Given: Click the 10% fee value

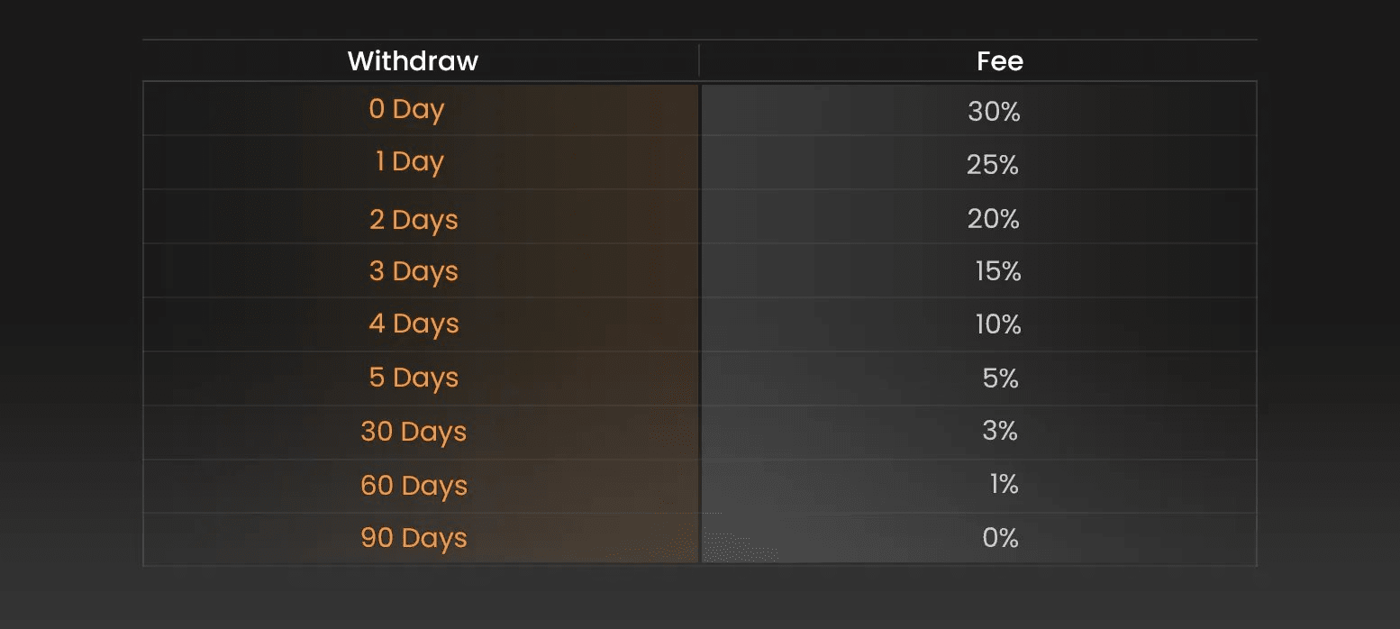Looking at the screenshot, I should click(998, 324).
